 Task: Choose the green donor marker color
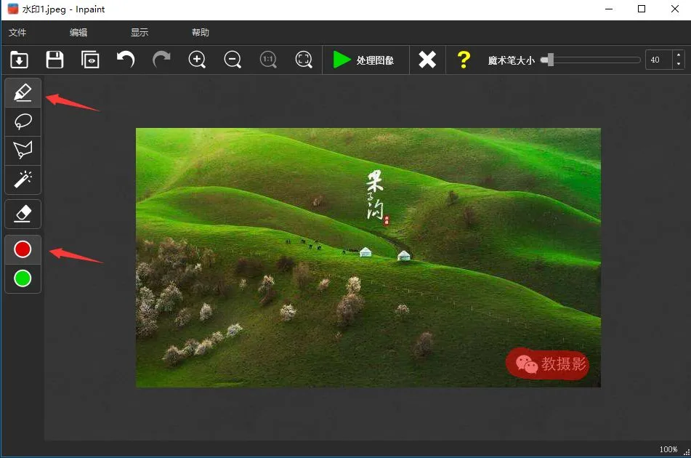click(x=23, y=278)
